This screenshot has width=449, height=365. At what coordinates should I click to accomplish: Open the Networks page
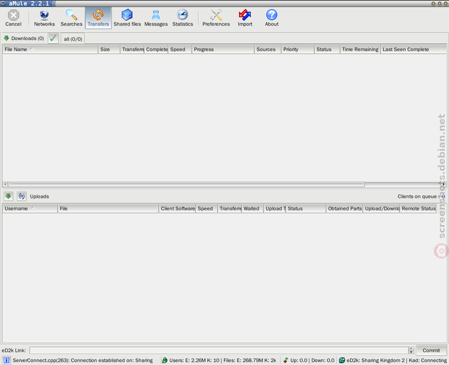click(x=44, y=18)
